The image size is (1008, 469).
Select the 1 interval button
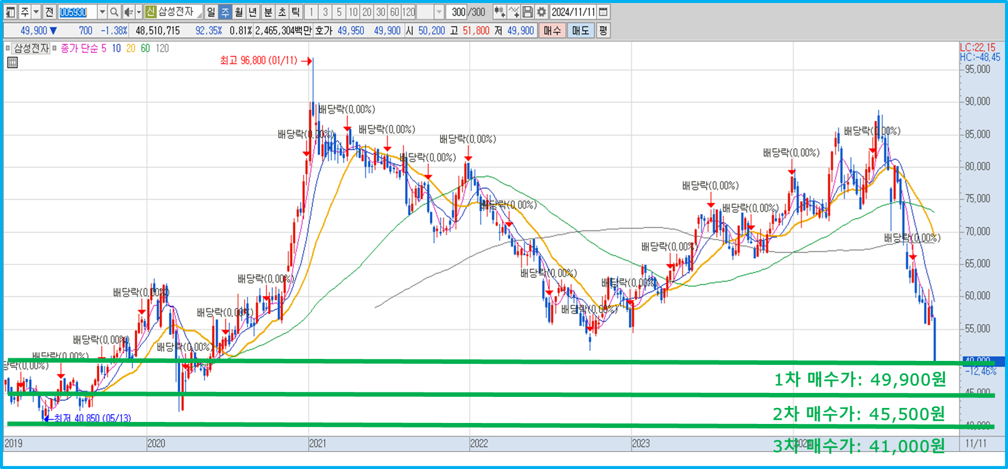pyautogui.click(x=311, y=12)
